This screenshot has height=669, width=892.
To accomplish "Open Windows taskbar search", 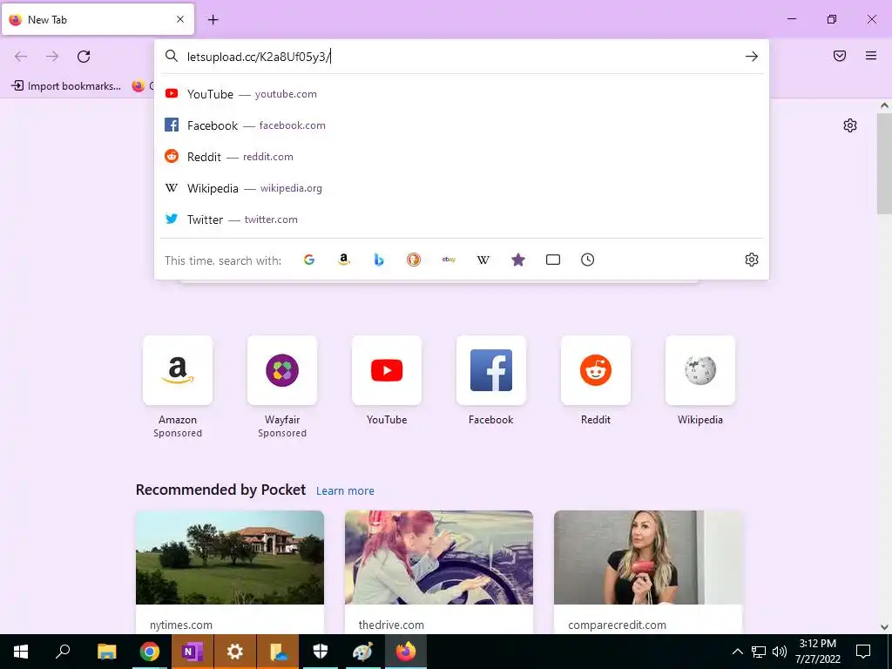I will pos(63,652).
